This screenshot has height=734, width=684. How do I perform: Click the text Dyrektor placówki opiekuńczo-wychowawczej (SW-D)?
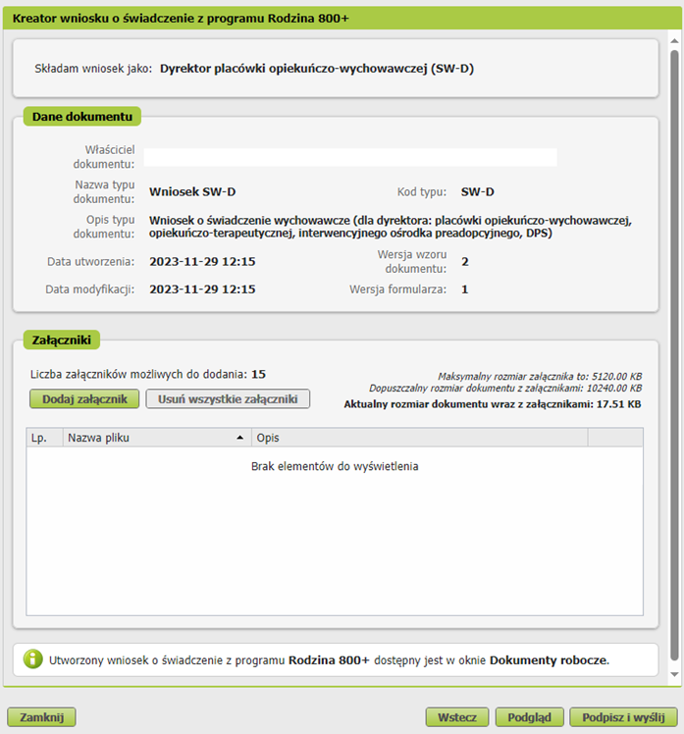click(317, 69)
